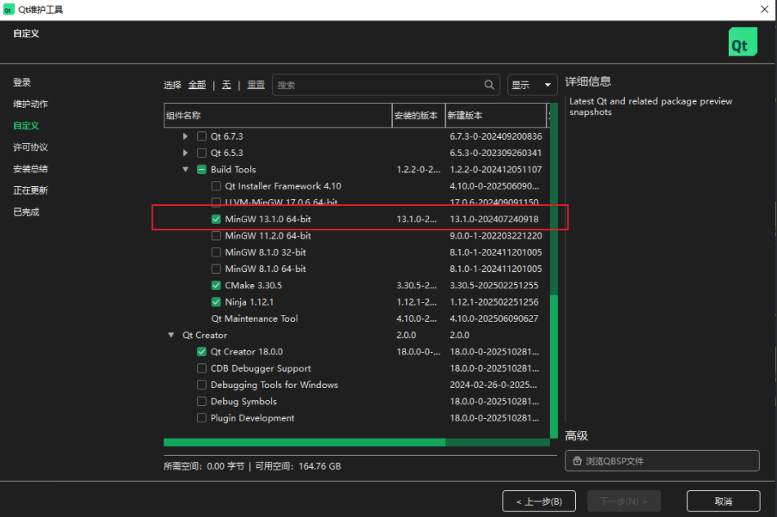Uncheck MinGW 13.1.0 64-bit
The width and height of the screenshot is (777, 517).
coord(216,219)
